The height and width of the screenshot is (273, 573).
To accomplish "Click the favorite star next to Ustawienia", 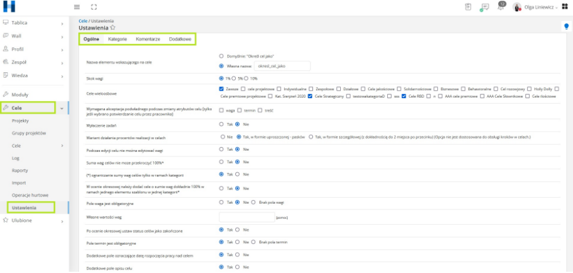I will click(113, 28).
